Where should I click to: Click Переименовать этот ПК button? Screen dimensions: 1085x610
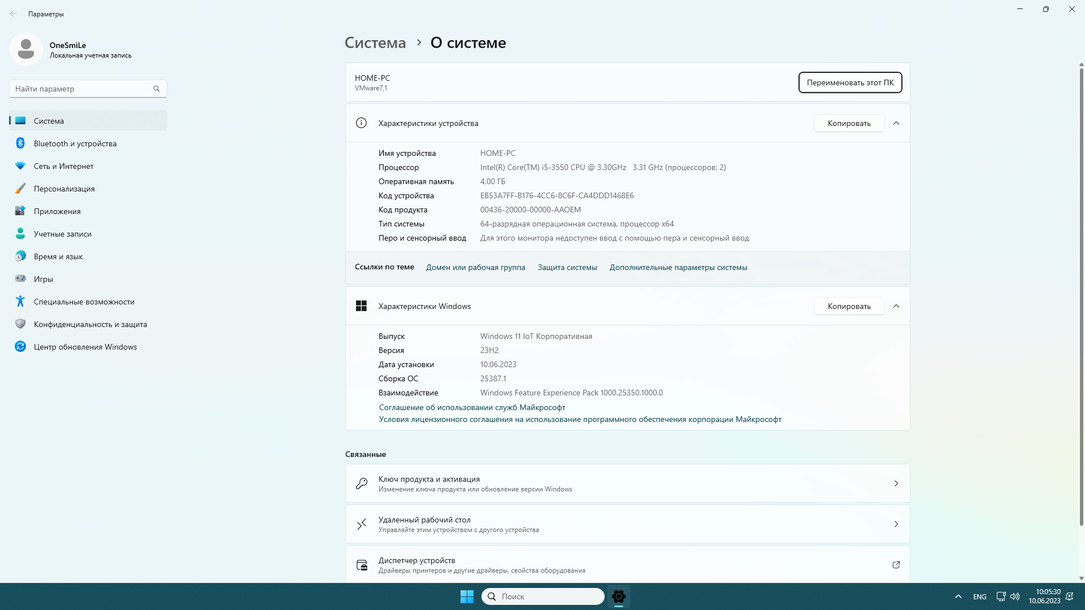pos(849,82)
